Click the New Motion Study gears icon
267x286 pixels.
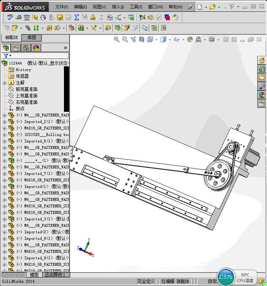pyautogui.click(x=108, y=28)
